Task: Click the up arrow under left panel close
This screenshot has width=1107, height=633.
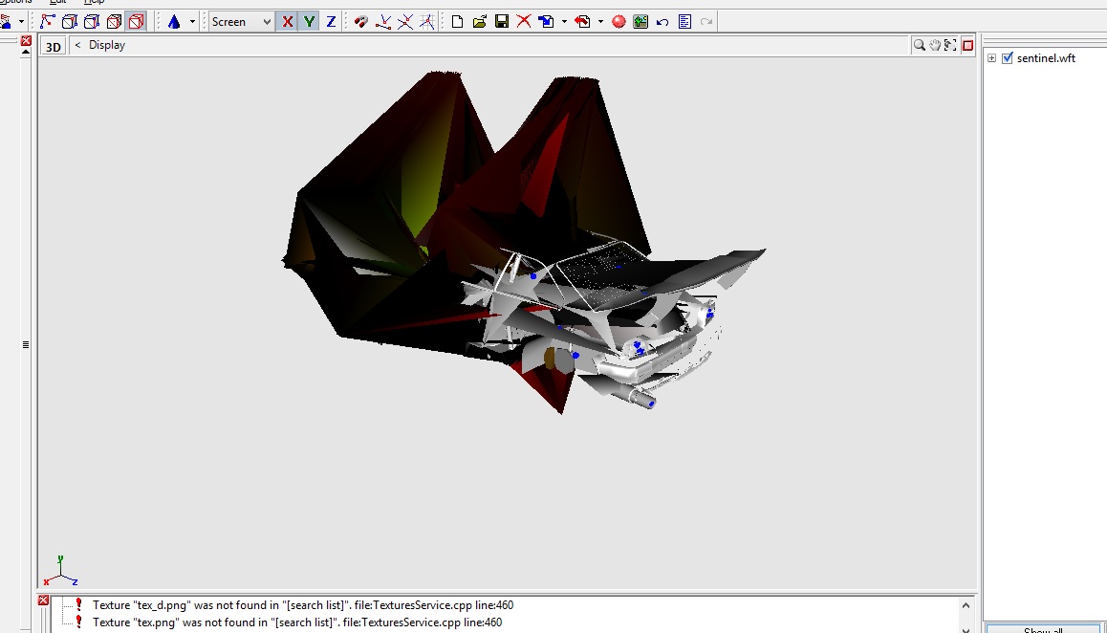Action: (26, 53)
